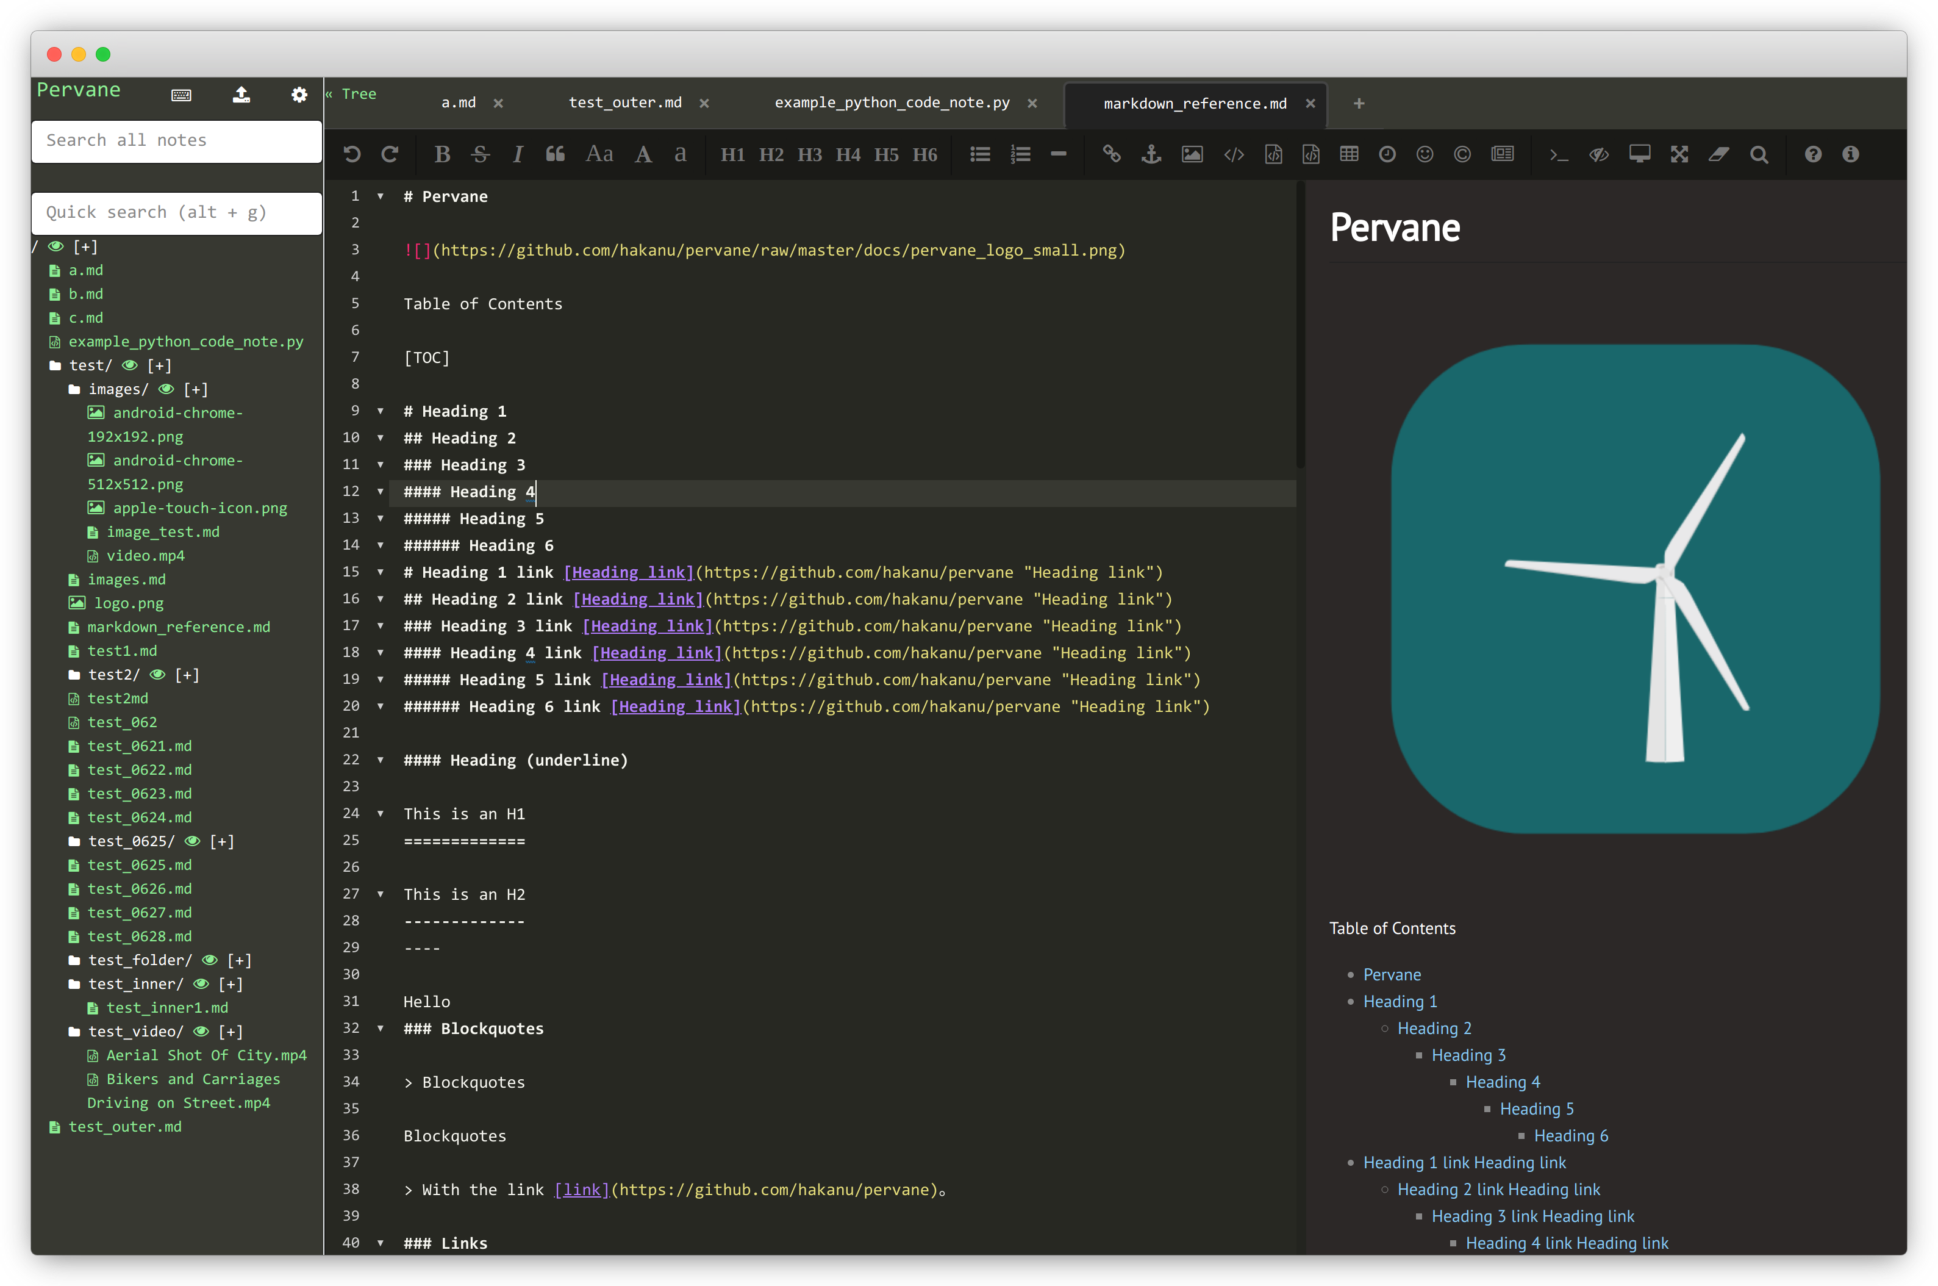Click the Search all notes field

[176, 140]
